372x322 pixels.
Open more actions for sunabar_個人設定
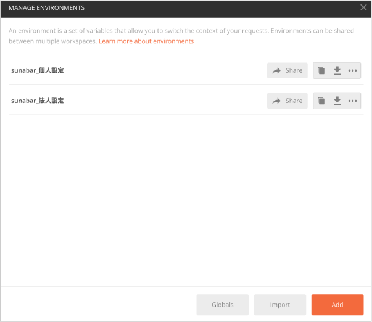[x=352, y=70]
